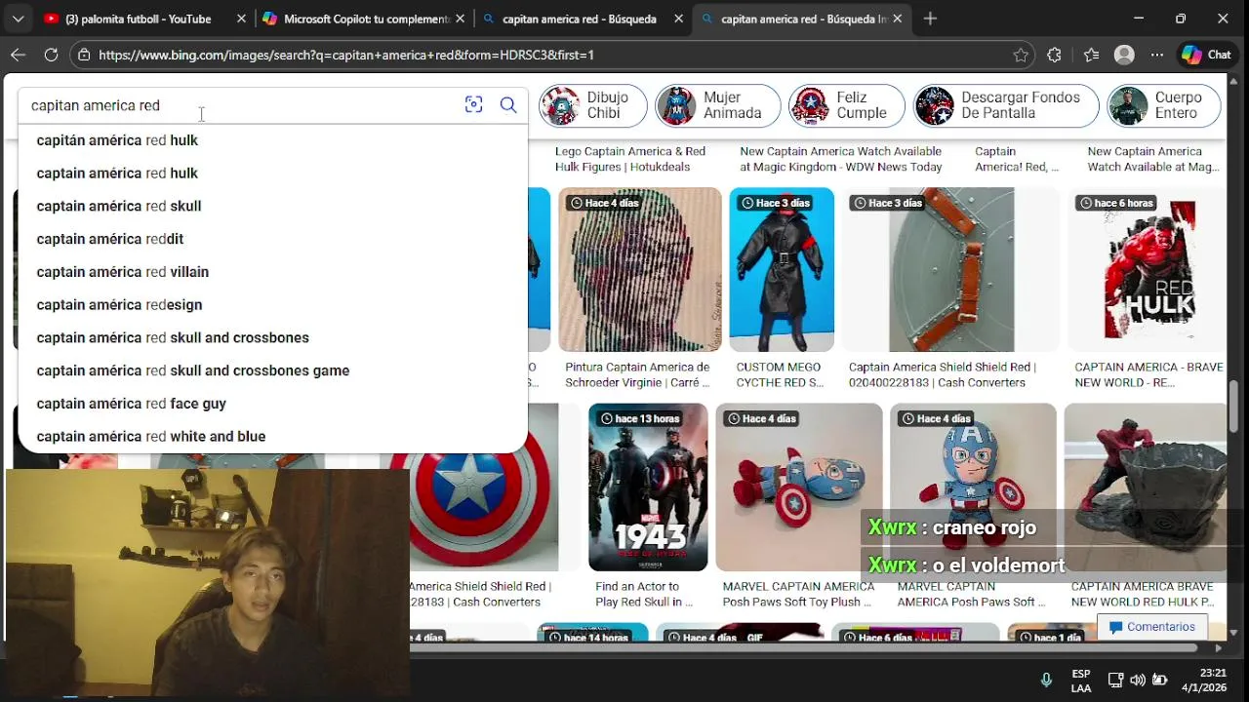1249x702 pixels.
Task: Filter by Descargar Fondos De Pantalla chip
Action: [1005, 105]
